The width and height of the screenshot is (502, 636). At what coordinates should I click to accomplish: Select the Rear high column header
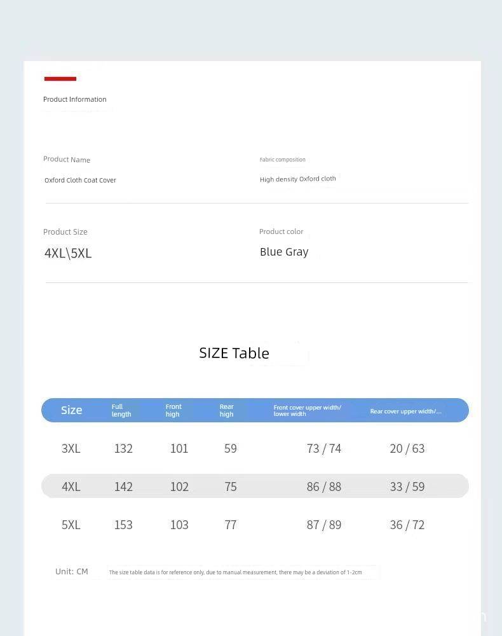(226, 410)
